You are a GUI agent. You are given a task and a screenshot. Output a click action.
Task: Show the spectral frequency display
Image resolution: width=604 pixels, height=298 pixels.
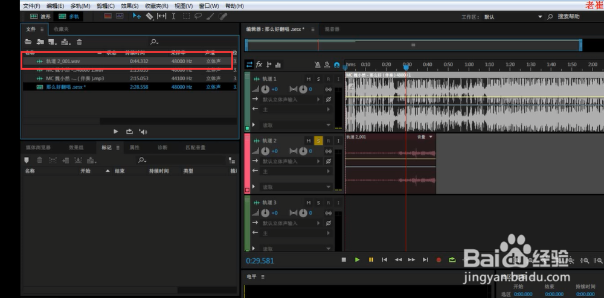pos(108,16)
